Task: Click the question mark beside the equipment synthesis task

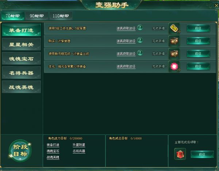Action: (140, 53)
